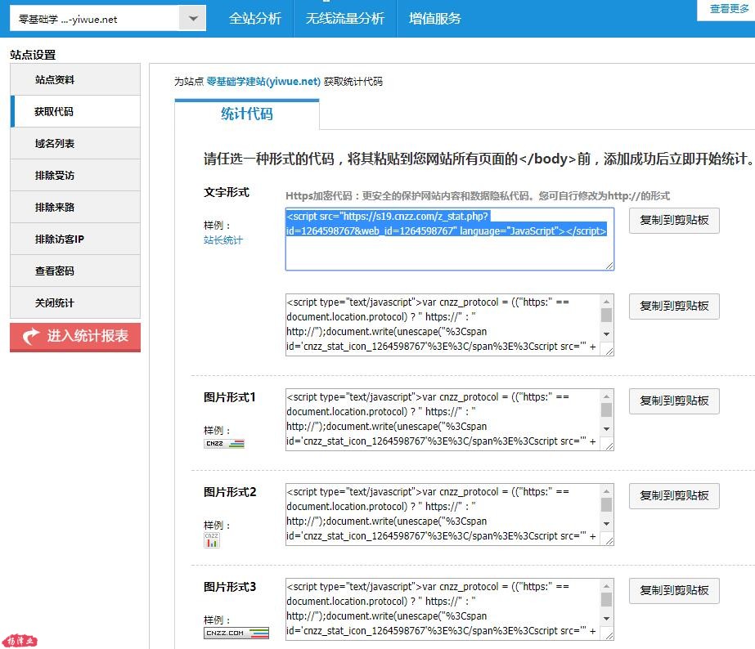Copy the https script code to clipboard
This screenshot has width=755, height=649.
tap(674, 221)
